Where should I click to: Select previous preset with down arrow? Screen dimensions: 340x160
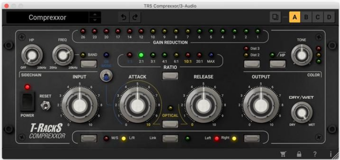(95, 20)
